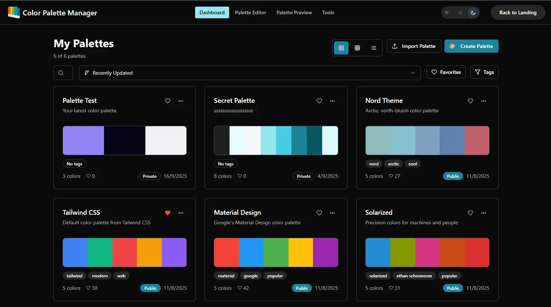The width and height of the screenshot is (551, 307).
Task: Open the Tools tab
Action: tap(328, 12)
